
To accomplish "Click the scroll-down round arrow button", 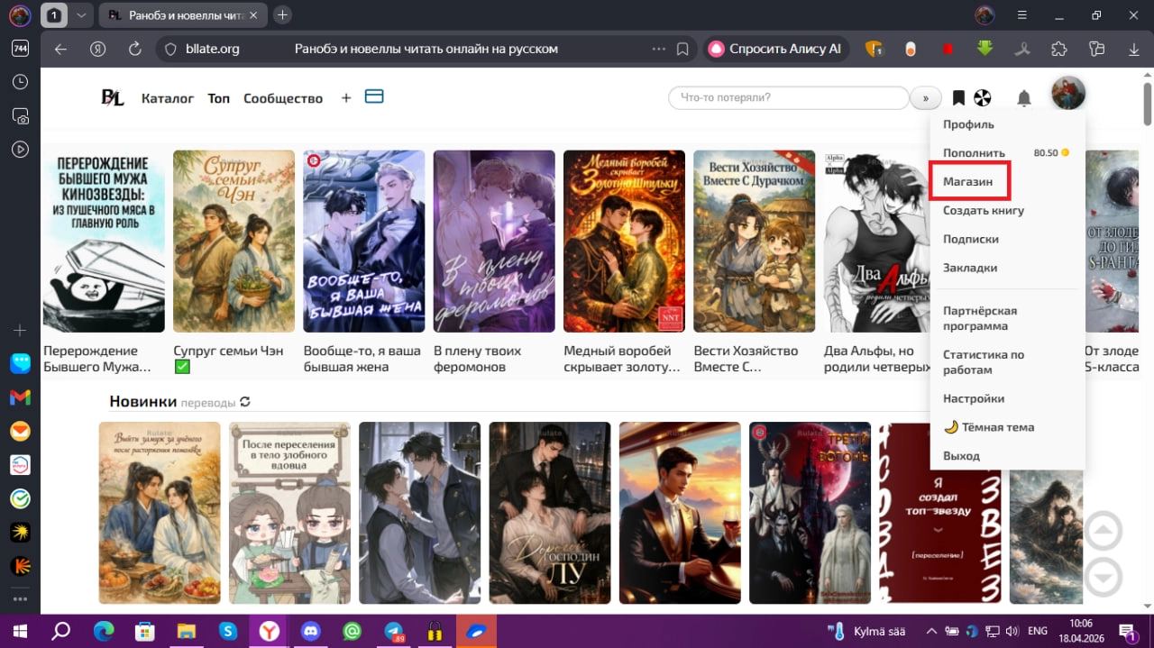I will (1103, 577).
